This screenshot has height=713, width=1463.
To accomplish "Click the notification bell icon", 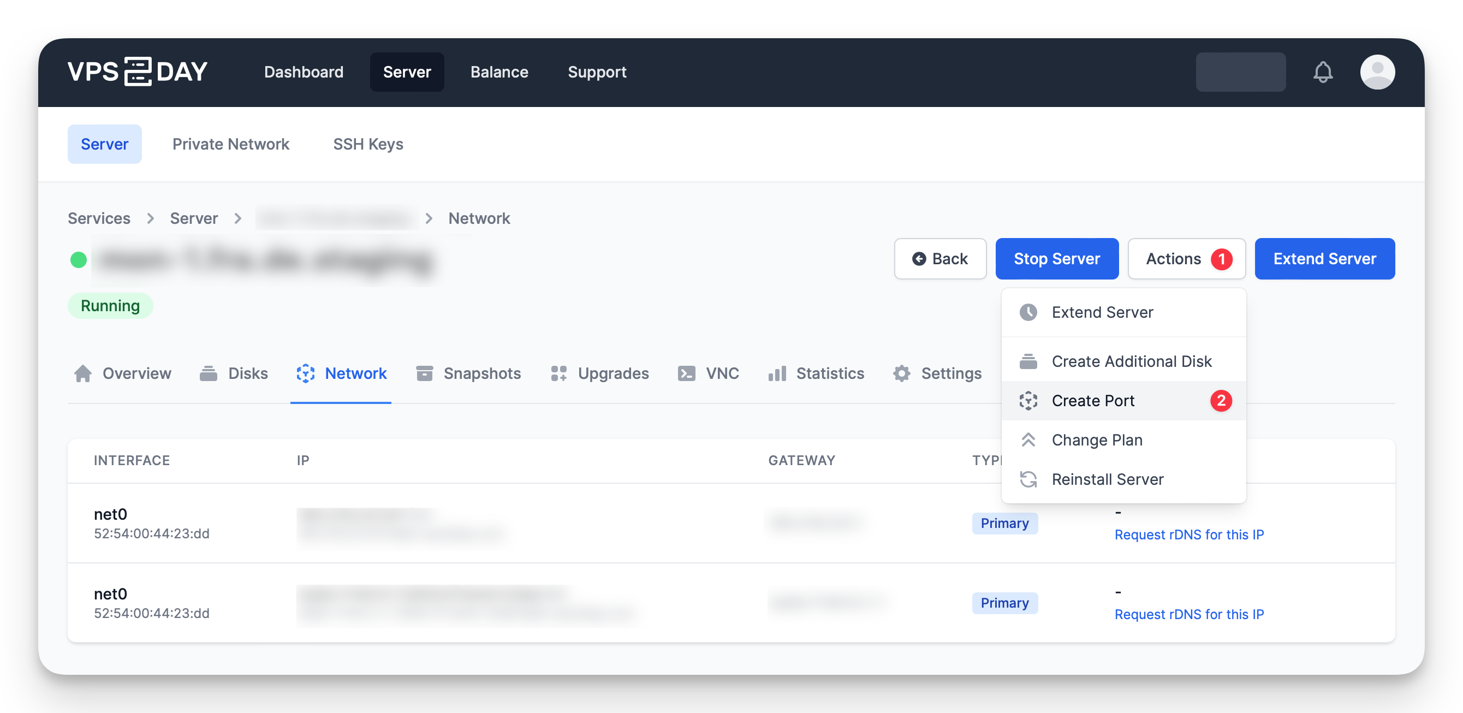I will (1322, 72).
